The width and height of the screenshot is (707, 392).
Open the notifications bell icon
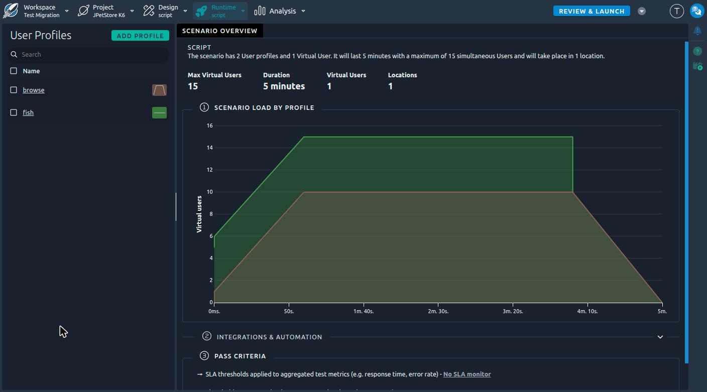697,31
